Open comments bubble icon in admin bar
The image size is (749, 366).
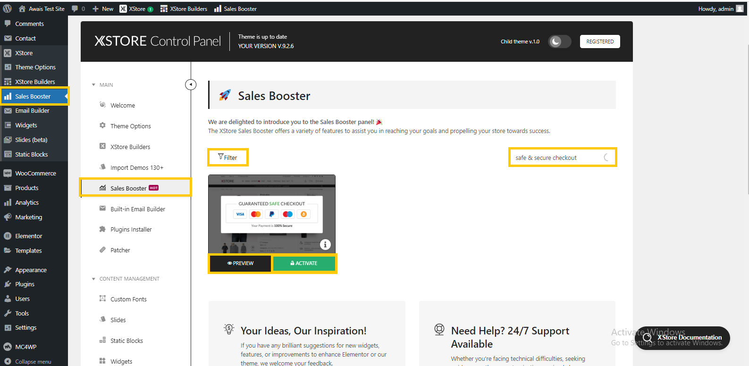78,8
